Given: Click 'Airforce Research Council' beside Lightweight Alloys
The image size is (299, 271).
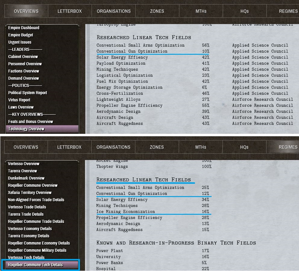Looking at the screenshot, I should click(x=263, y=100).
